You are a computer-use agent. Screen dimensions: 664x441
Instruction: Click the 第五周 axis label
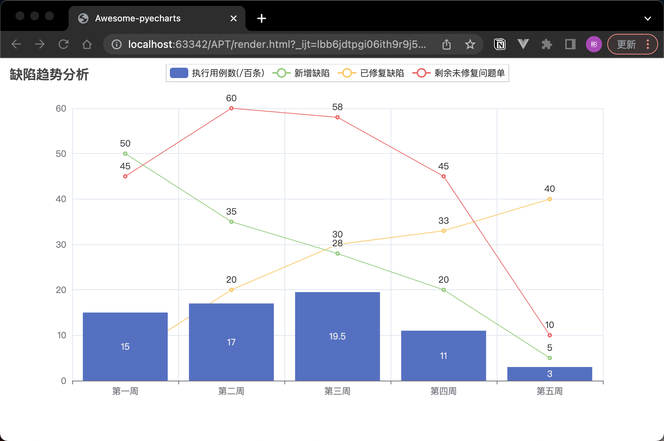point(550,391)
